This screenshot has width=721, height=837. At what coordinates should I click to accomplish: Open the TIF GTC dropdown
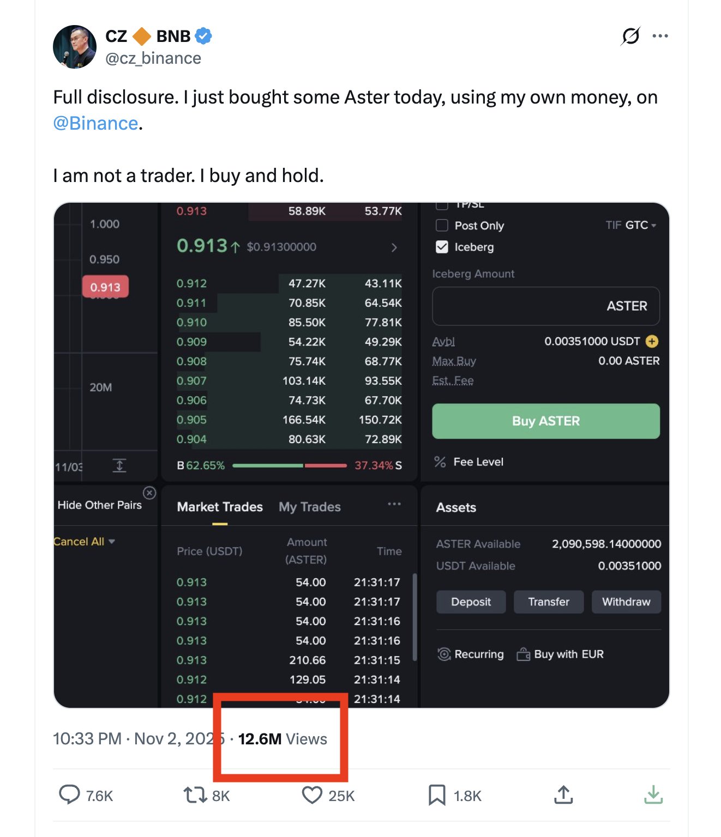[631, 225]
